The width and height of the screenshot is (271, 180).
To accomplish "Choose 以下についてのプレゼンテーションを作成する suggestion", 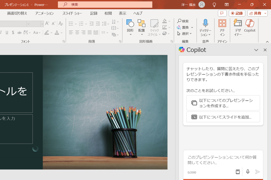I will coord(223,103).
